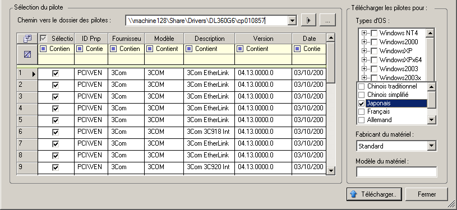Screen dimensions: 457x210
Task: Uncheck the Japonais language checkbox
Action: click(x=361, y=104)
